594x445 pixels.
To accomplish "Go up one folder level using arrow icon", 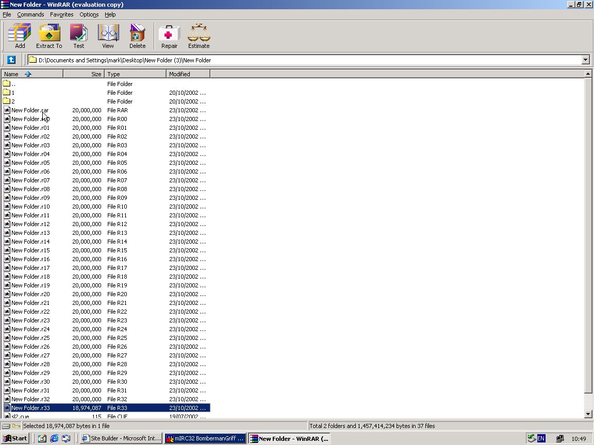I will pos(11,60).
